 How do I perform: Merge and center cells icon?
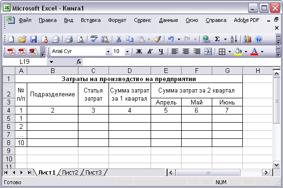click(x=208, y=52)
